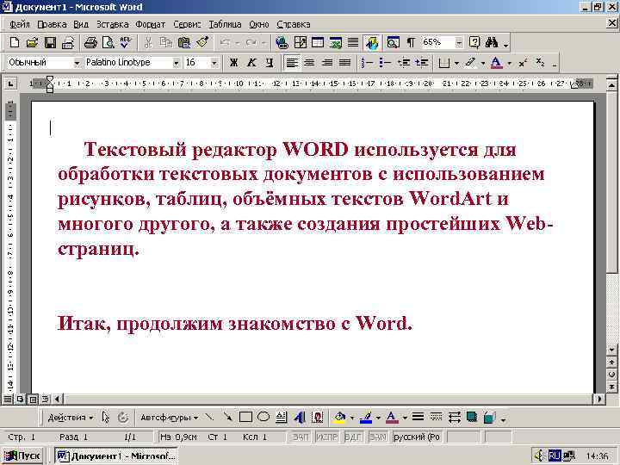Open the Действия drawing menu
Screen dimensions: 620x465
tap(70, 417)
